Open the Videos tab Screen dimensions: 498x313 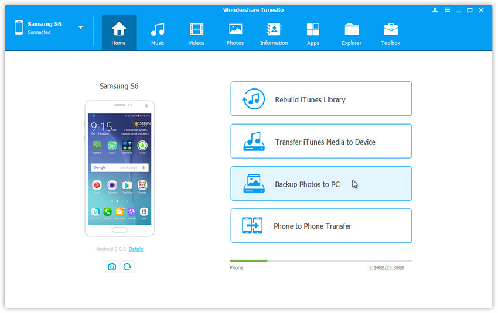pyautogui.click(x=196, y=32)
